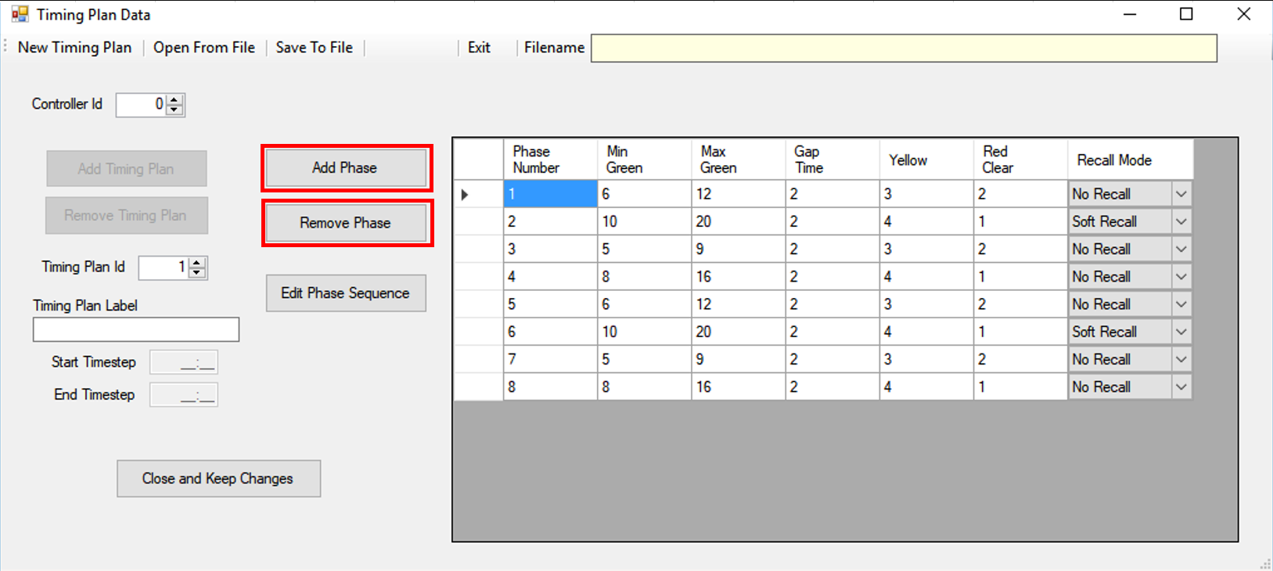The height and width of the screenshot is (571, 1273).
Task: Click Max Green cell in phase 8 row
Action: pyautogui.click(x=738, y=386)
